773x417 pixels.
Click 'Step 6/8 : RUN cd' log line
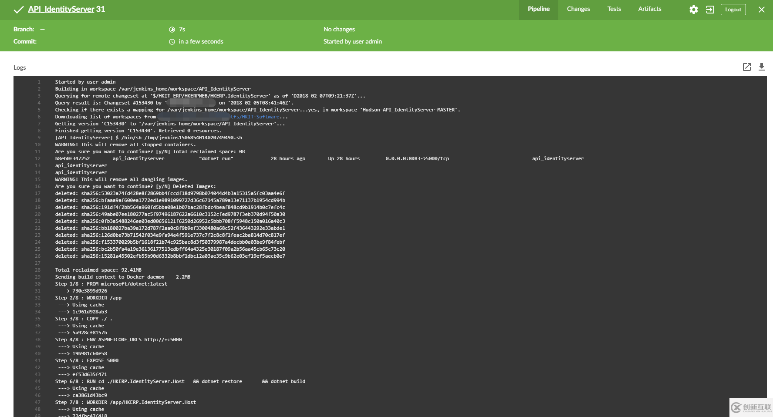(x=180, y=381)
